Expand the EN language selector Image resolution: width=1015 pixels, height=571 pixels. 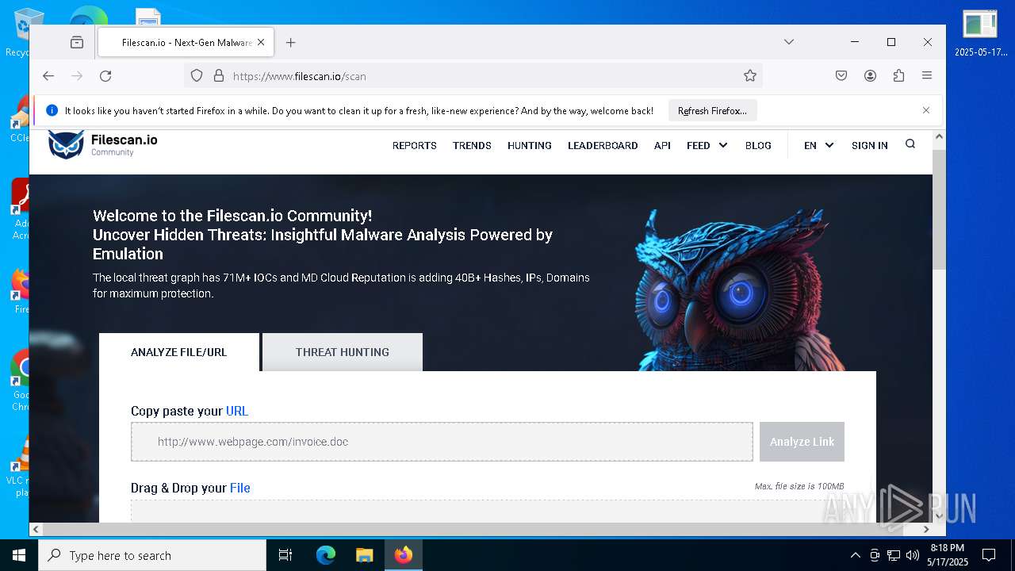[x=818, y=146]
